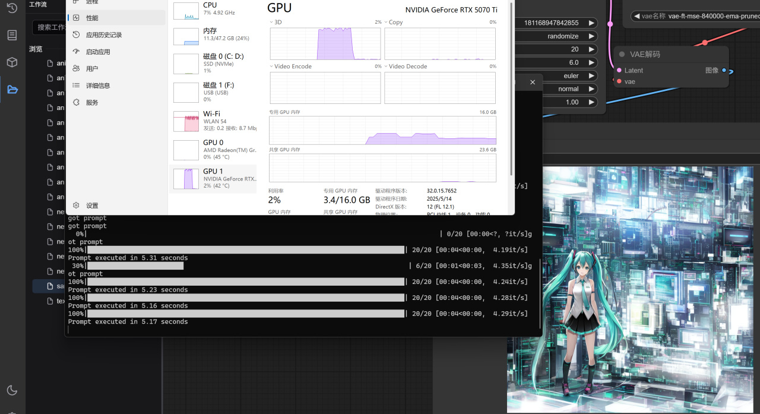Open the Video Encode graph dropdown
This screenshot has width=760, height=414.
291,67
